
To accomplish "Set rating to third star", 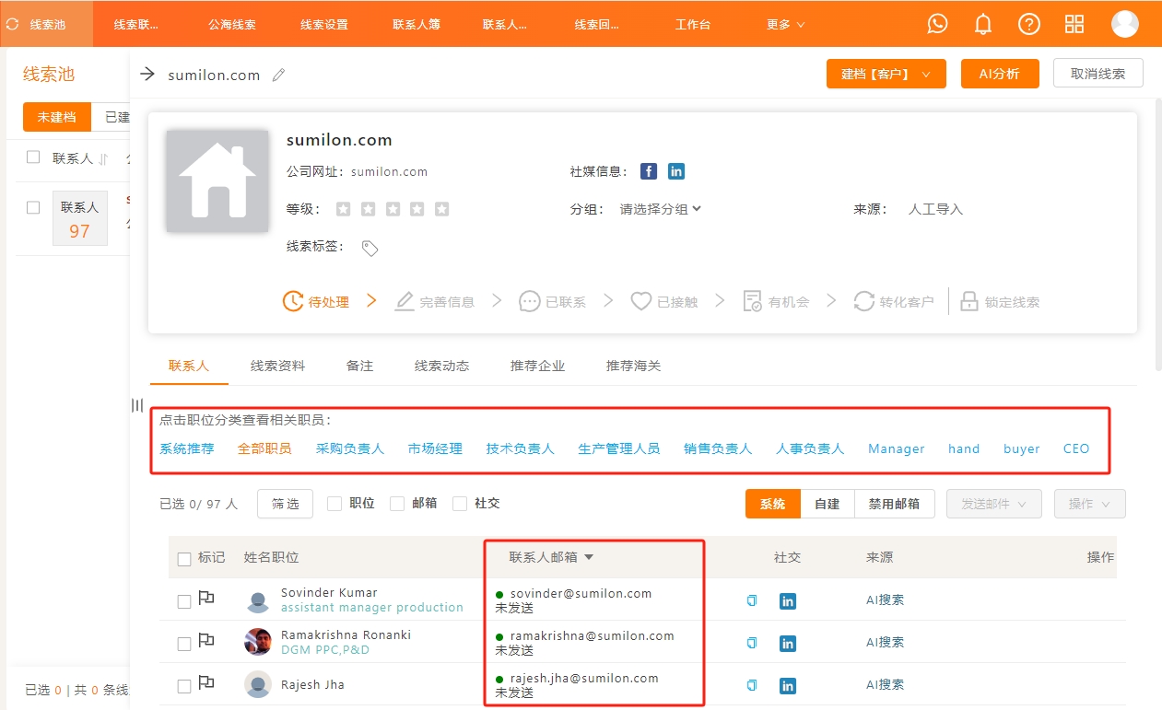I will pos(393,209).
